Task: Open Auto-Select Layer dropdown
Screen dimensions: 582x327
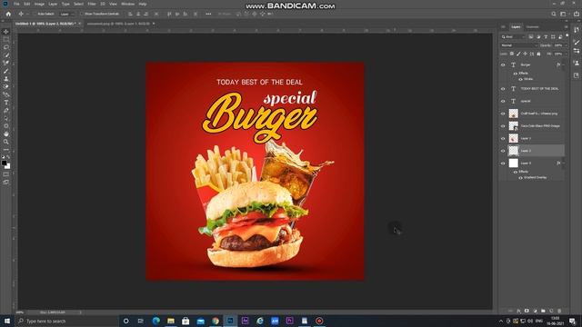Action: coord(66,15)
